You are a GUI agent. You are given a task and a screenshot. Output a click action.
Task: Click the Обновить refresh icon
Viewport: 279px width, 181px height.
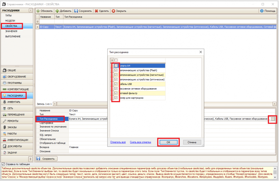[38, 11]
